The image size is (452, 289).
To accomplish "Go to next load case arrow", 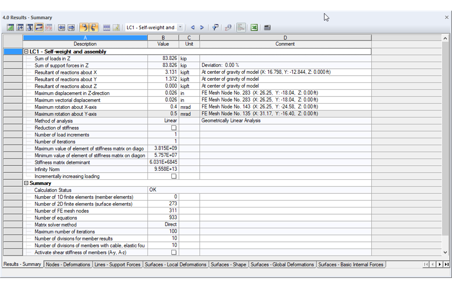I will click(202, 28).
